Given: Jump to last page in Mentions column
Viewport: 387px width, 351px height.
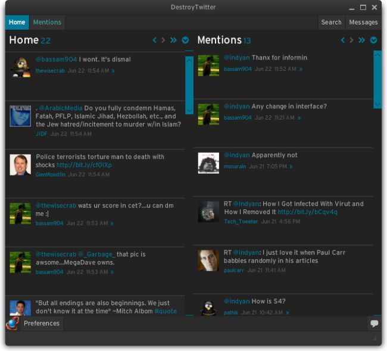Looking at the screenshot, I should [x=361, y=40].
